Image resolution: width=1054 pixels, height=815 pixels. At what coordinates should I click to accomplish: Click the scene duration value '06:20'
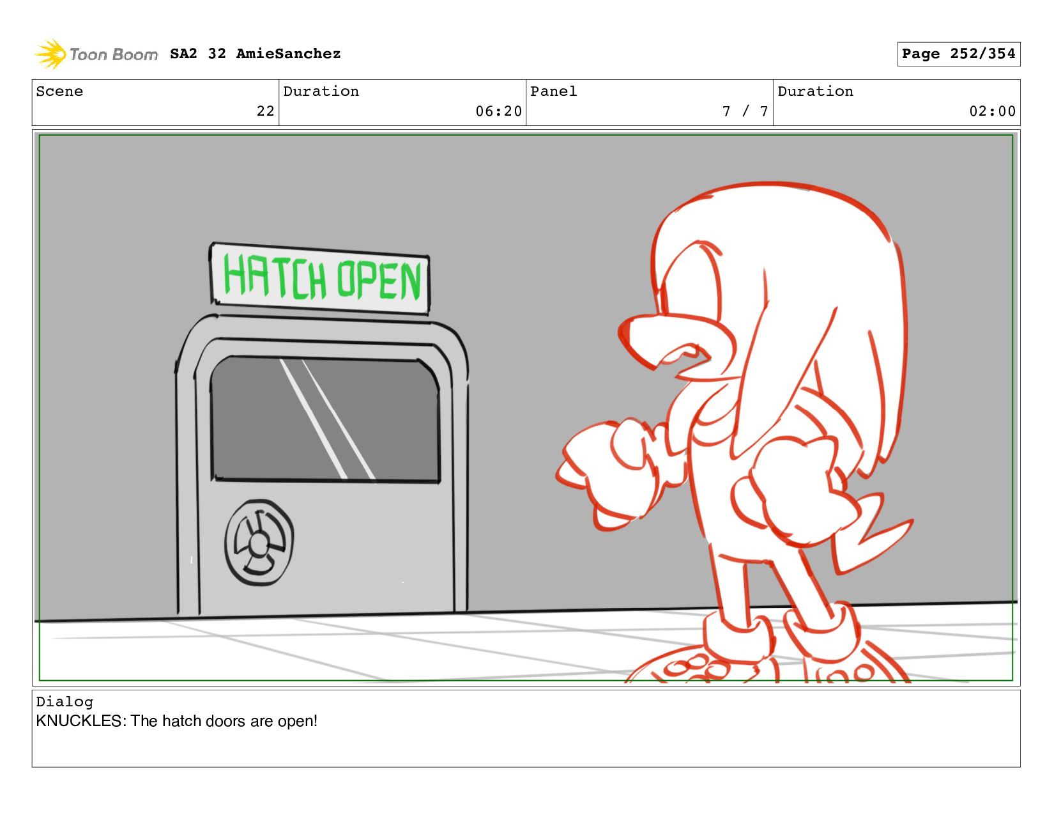click(498, 111)
